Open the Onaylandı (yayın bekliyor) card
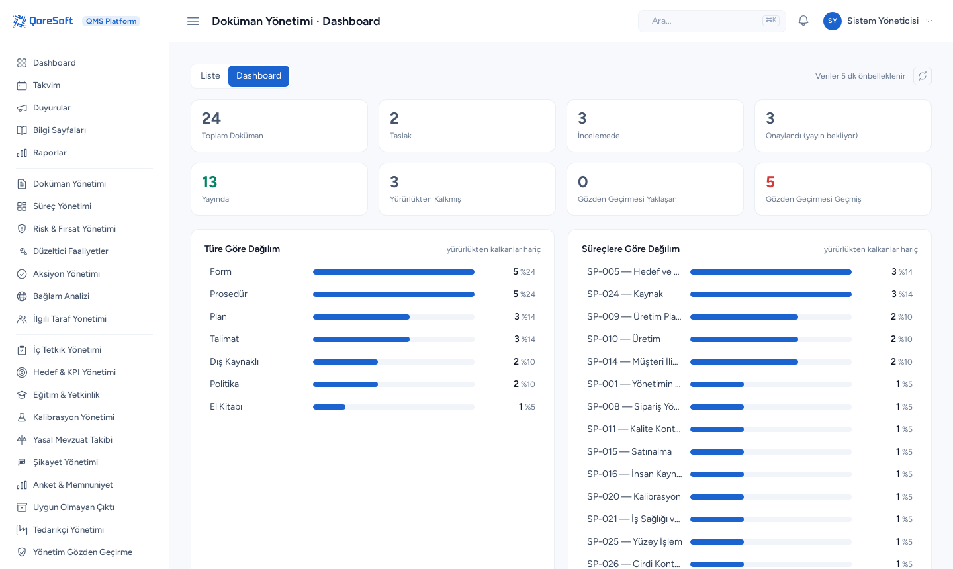The height and width of the screenshot is (569, 953). 843,126
